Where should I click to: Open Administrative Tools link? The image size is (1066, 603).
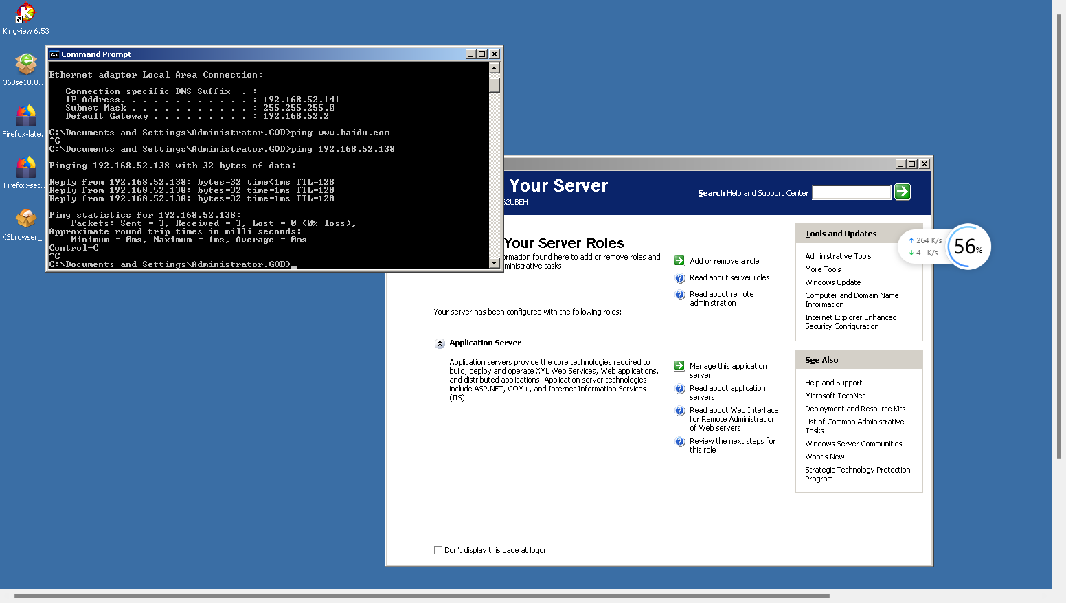pyautogui.click(x=838, y=256)
